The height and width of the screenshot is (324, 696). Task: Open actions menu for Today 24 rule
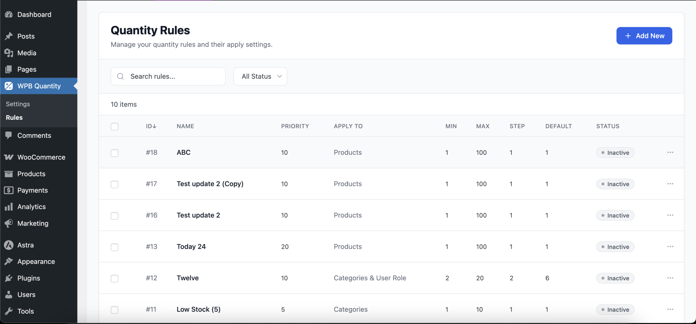tap(670, 247)
